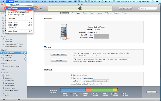161x101 pixels.
Task: Open the Advanced menu
Action: coord(53,1)
